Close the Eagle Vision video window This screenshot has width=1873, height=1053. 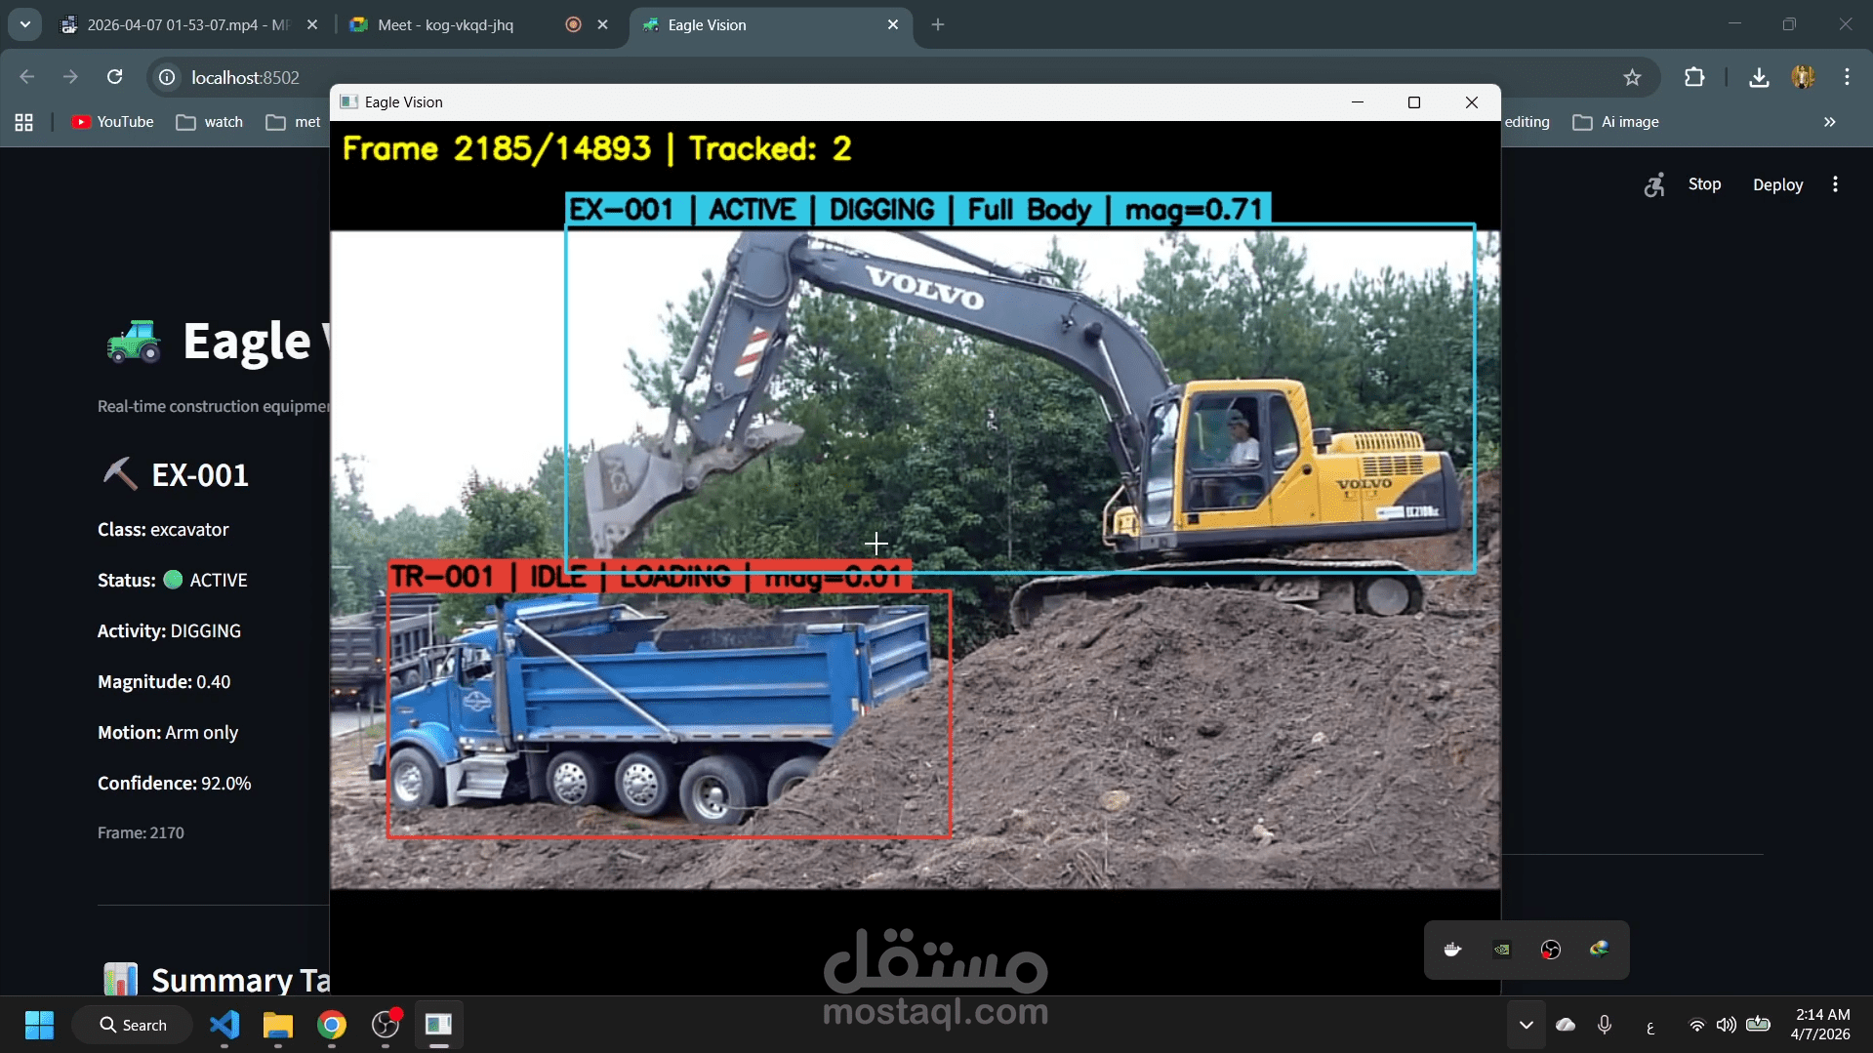pos(1471,102)
